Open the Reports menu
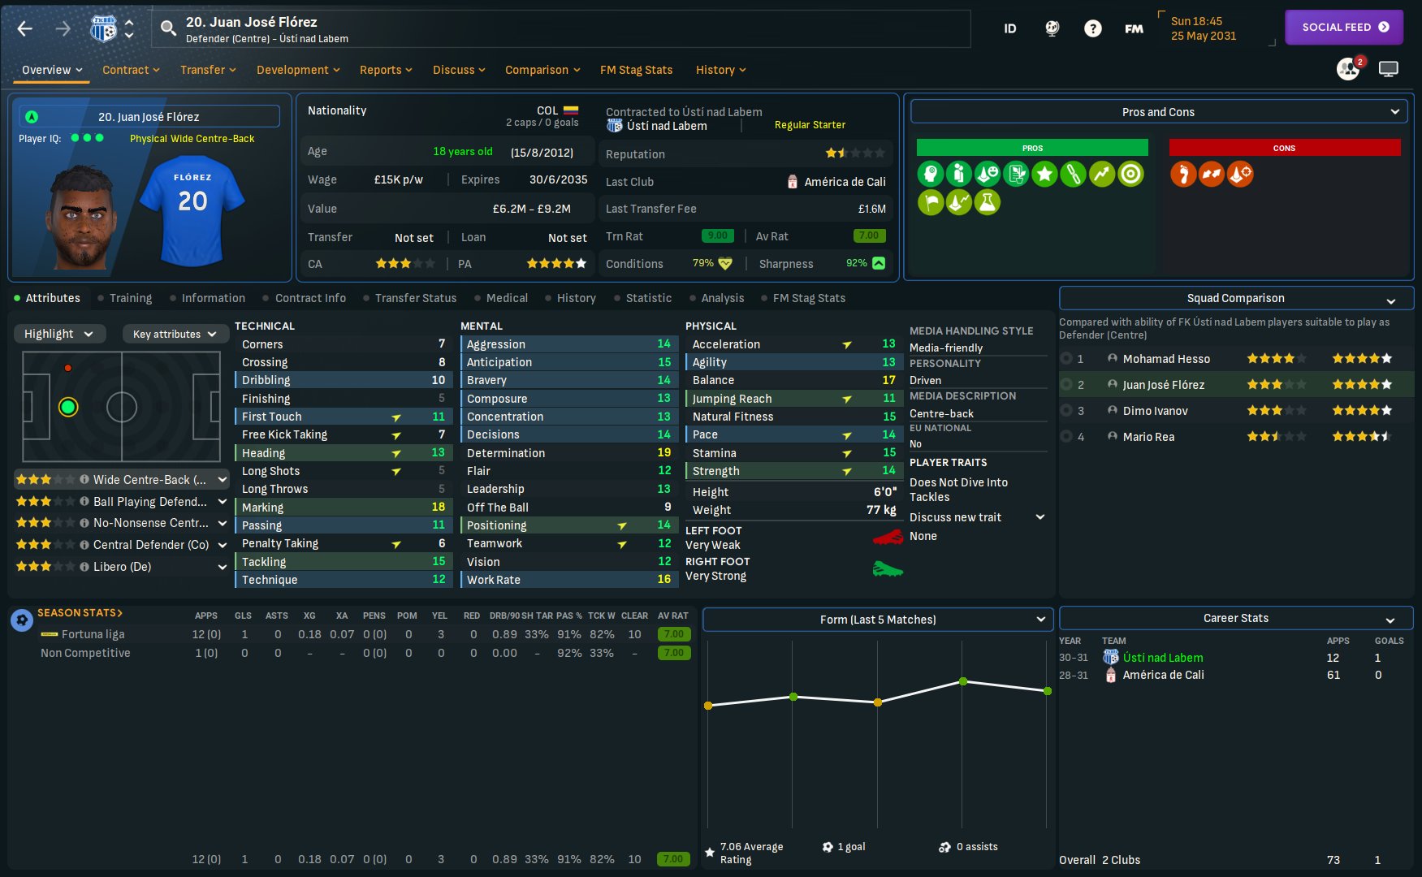 pyautogui.click(x=386, y=70)
